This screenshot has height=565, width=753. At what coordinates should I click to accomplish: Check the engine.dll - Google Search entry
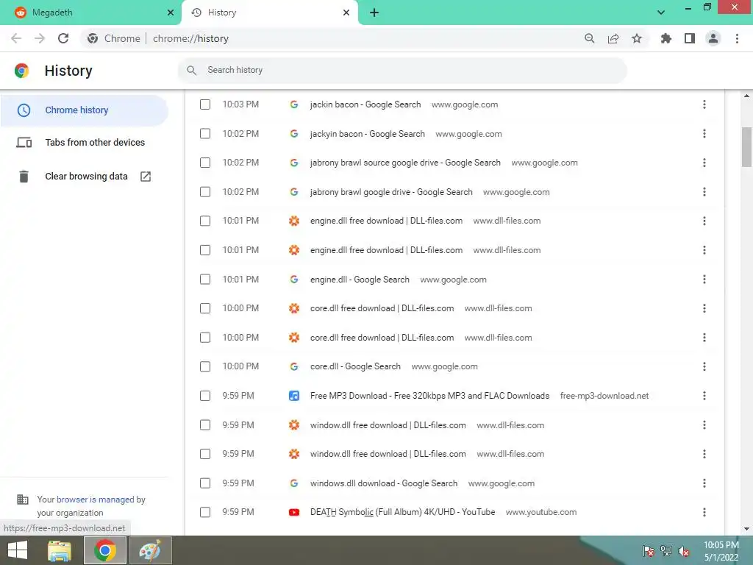[x=205, y=279]
